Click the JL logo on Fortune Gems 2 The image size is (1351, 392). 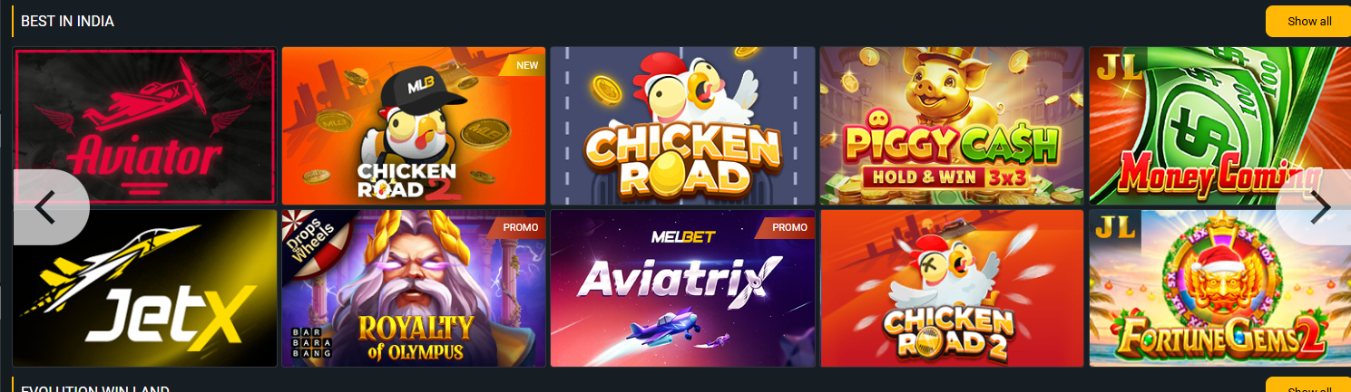pos(1115,227)
